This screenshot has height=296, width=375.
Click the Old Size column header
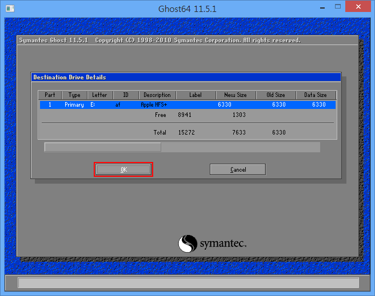pos(276,95)
